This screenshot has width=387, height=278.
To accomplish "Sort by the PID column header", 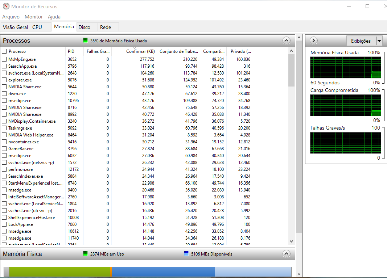I will (x=74, y=51).
